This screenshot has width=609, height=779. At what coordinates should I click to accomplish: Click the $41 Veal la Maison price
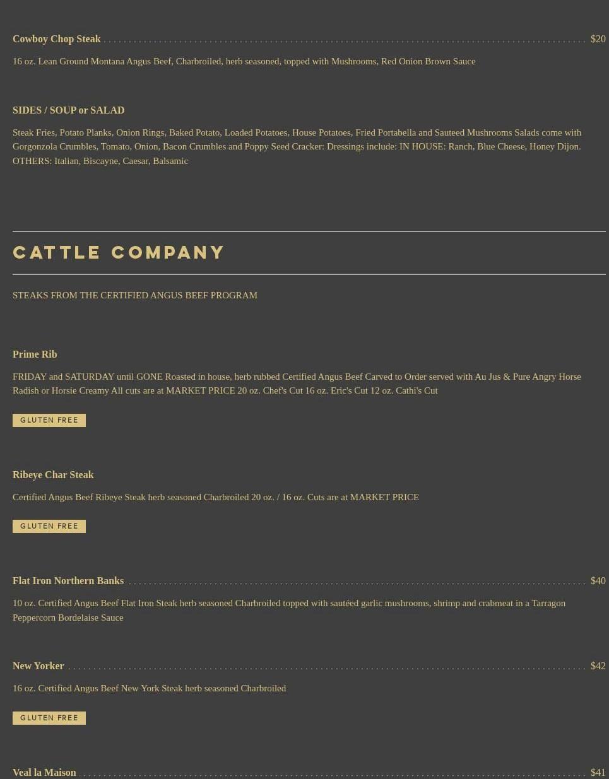pos(598,773)
